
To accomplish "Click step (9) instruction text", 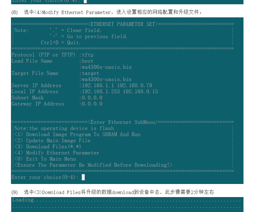I will tap(112, 192).
